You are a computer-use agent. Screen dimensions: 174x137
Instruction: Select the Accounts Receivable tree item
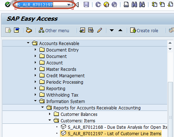[59, 43]
